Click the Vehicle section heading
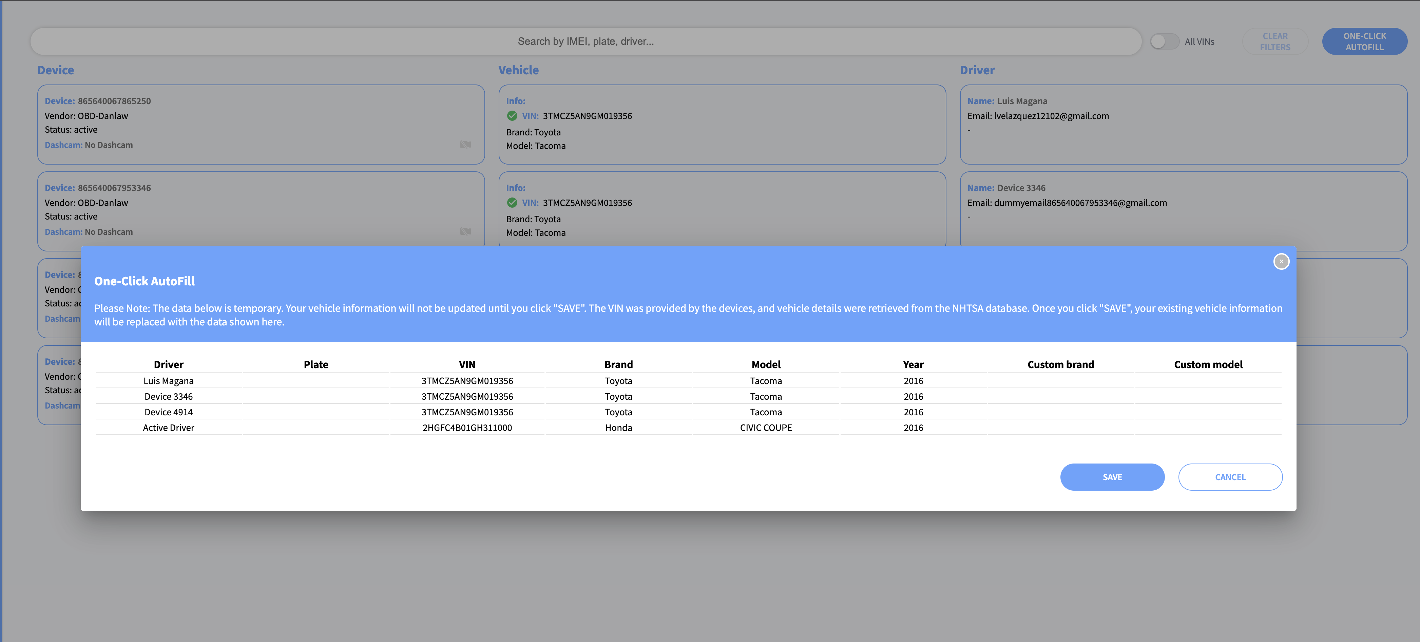This screenshot has width=1420, height=642. (x=518, y=70)
